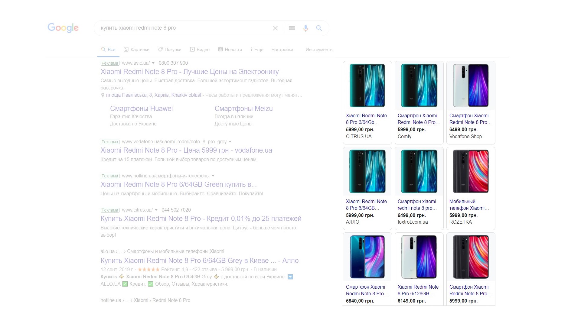Screen dimensions: 568x324
Task: Click the magnifying glass search button
Action: (x=319, y=28)
